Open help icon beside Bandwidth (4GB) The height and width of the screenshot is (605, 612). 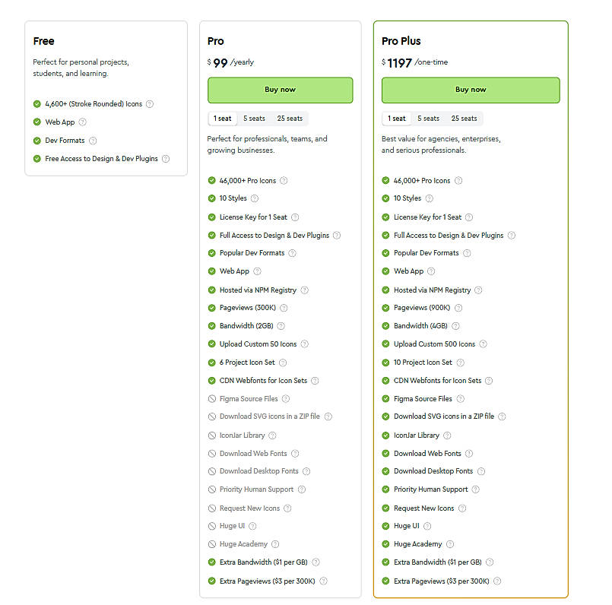coord(455,325)
